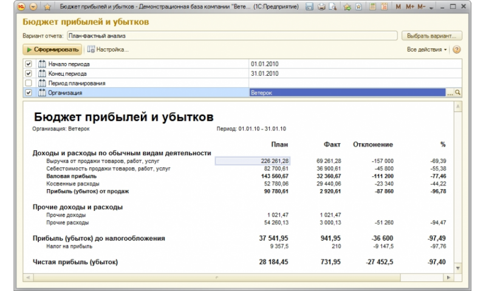The image size is (486, 291).
Task: Toggle the Организация checkbox
Action: 29,93
